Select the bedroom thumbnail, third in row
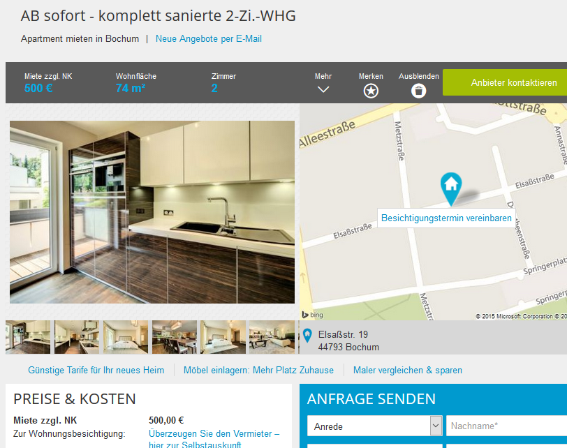Screen dimensions: 567x448 point(126,337)
